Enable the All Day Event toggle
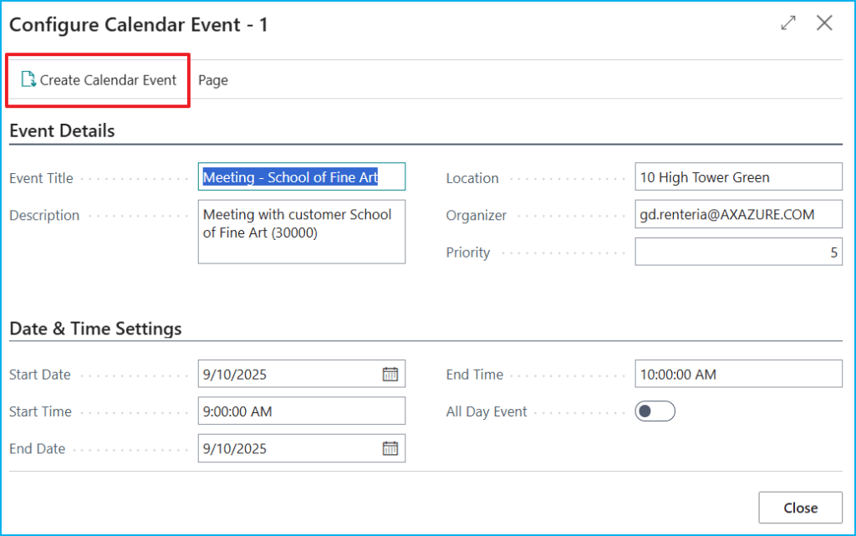This screenshot has height=536, width=856. [655, 411]
